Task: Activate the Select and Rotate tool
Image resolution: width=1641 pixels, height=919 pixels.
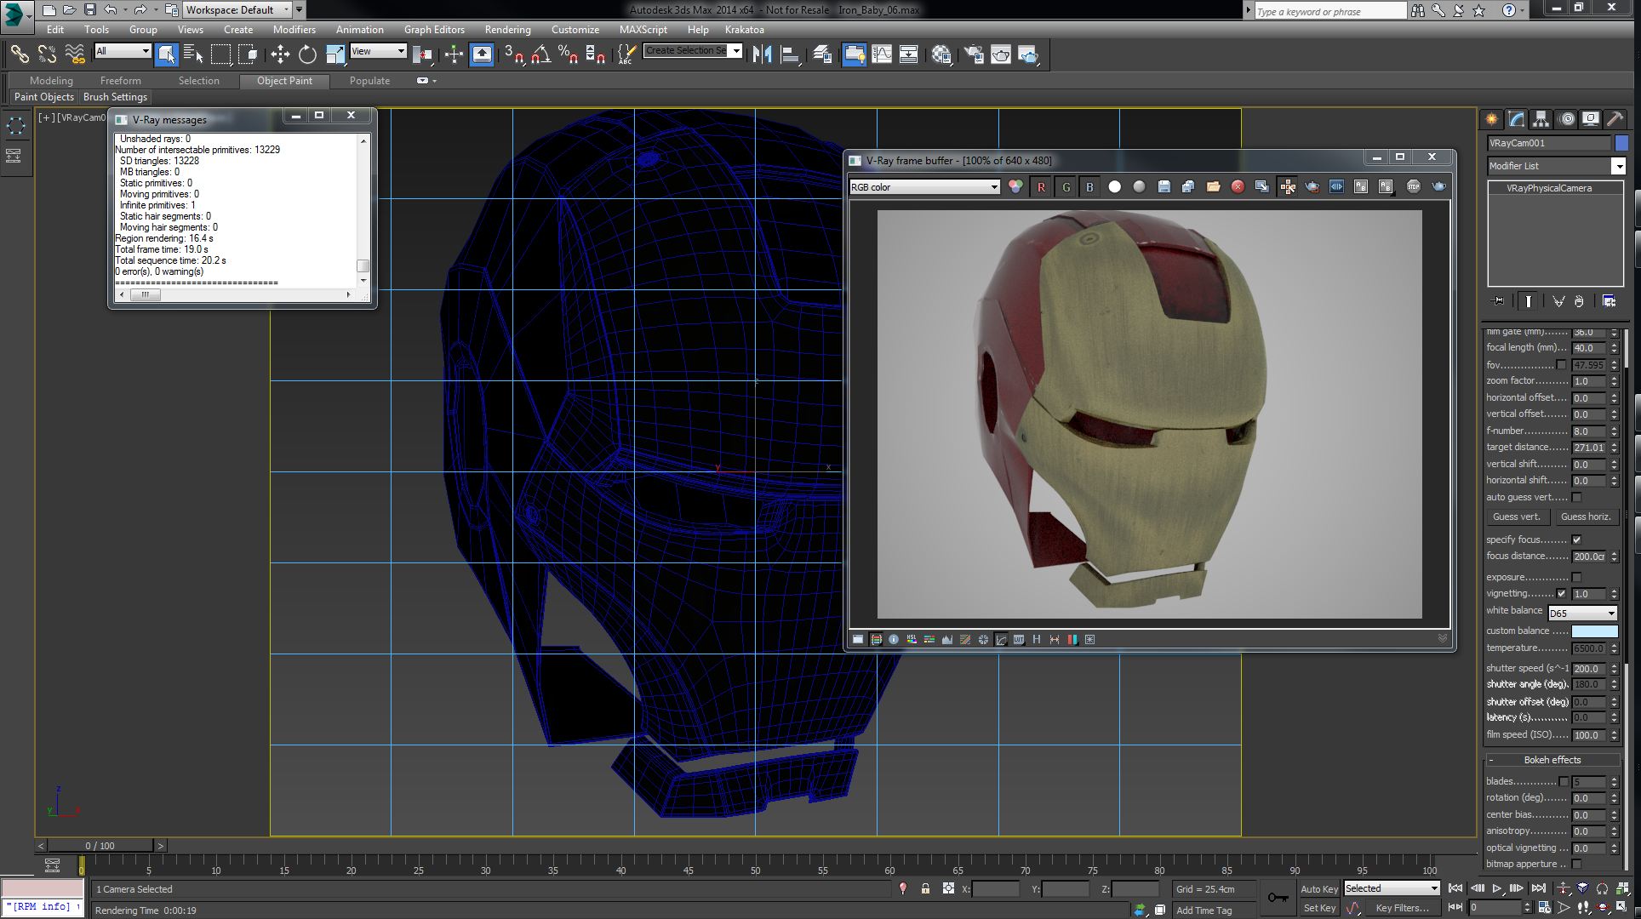Action: point(307,54)
